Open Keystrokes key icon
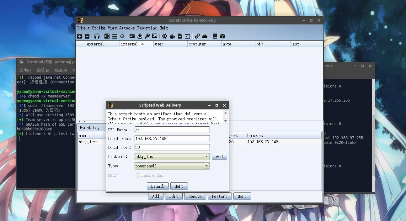 tap(147, 36)
